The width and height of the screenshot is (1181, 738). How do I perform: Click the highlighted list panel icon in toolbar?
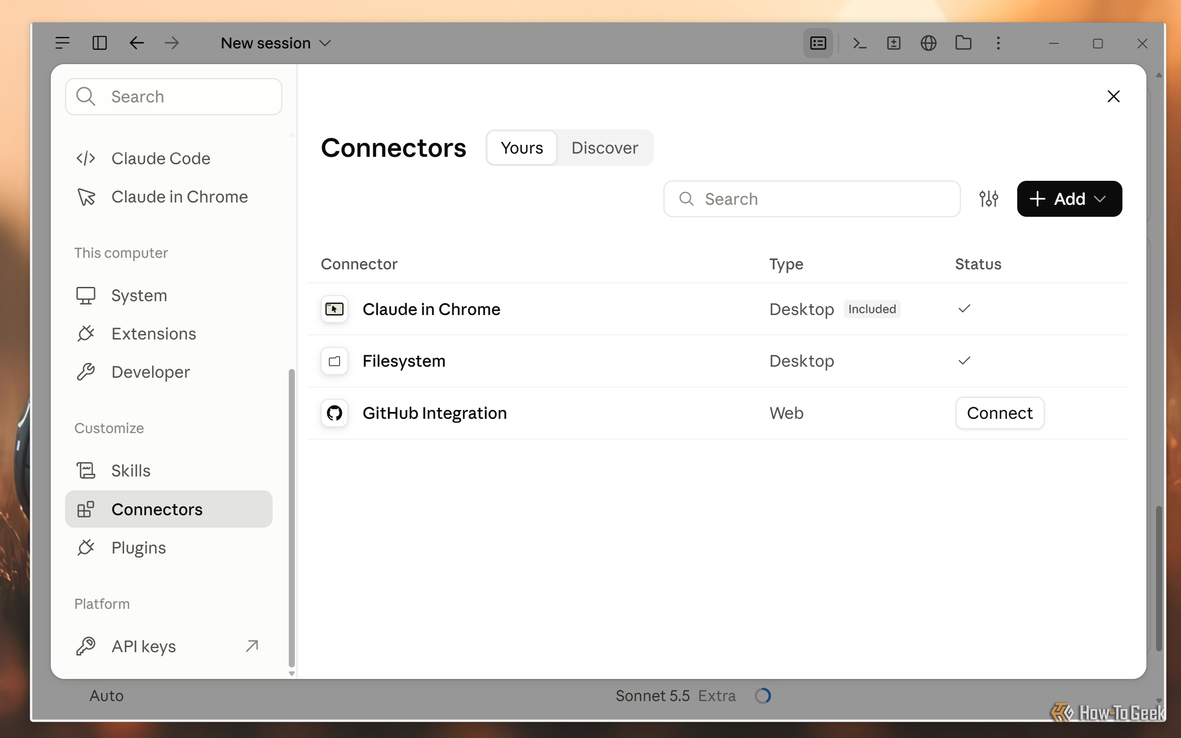point(818,43)
